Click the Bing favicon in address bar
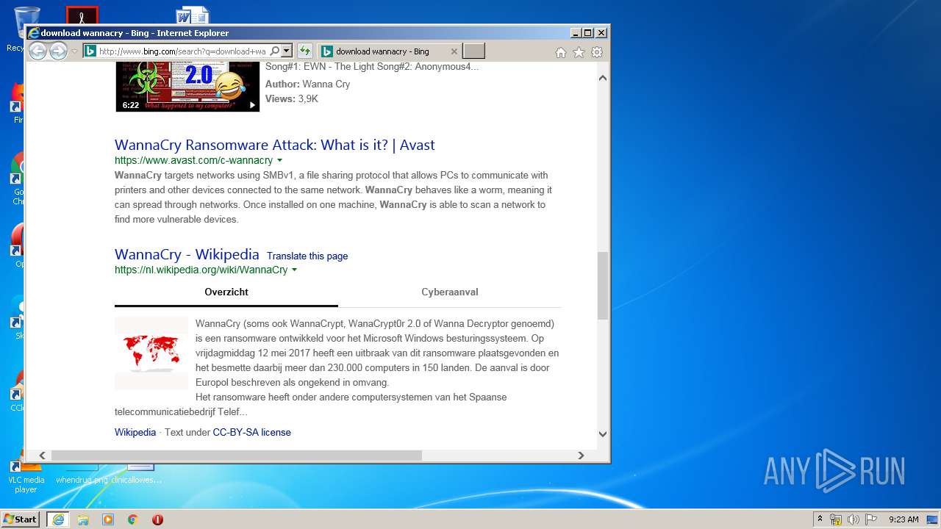This screenshot has width=941, height=529. 90,51
